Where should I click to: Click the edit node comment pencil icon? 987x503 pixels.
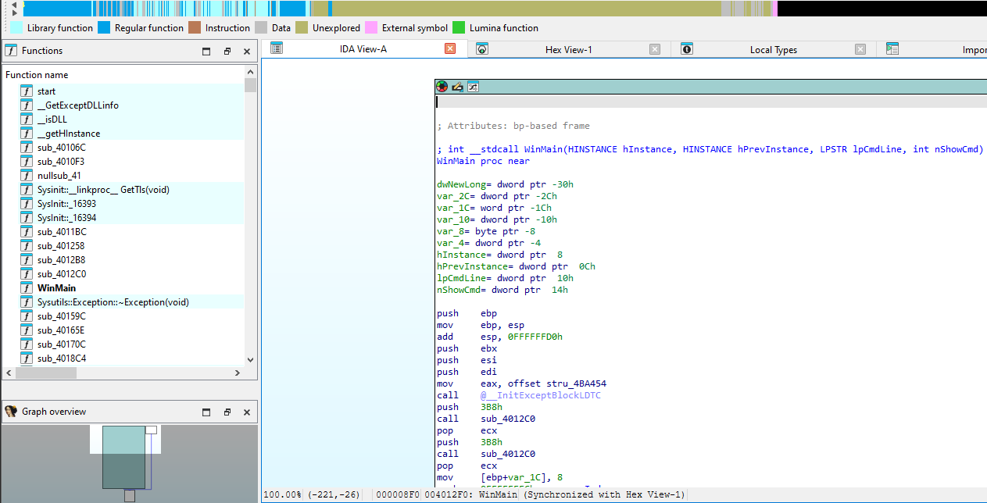[x=457, y=87]
